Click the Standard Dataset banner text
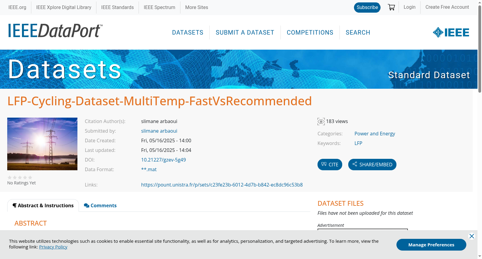 pyautogui.click(x=429, y=75)
